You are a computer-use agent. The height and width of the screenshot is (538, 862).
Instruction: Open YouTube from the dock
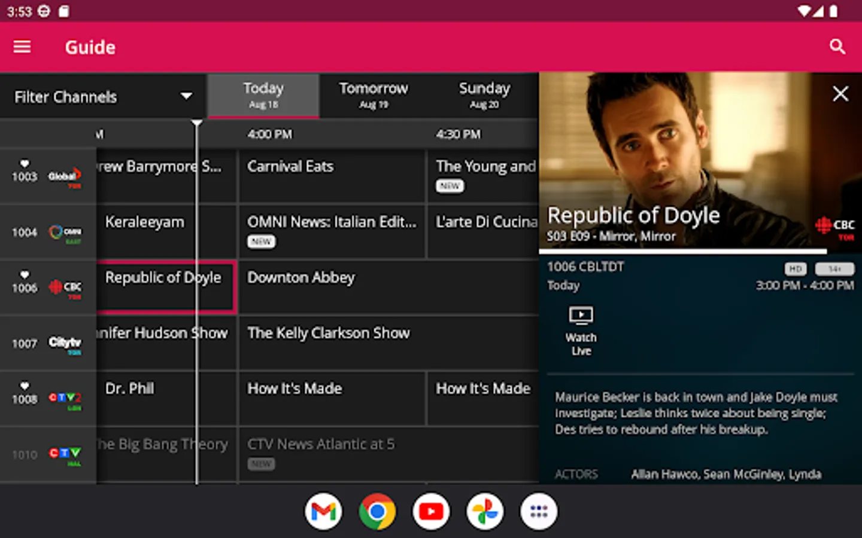[431, 512]
